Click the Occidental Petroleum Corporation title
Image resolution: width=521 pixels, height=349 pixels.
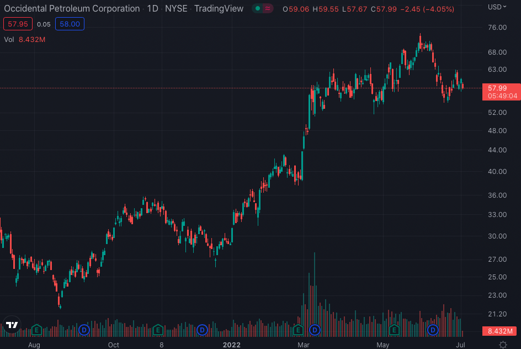72,9
